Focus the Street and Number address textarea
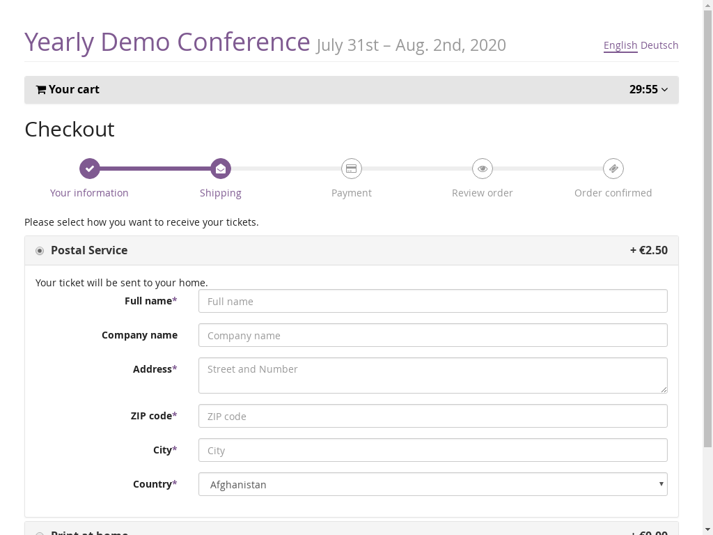The image size is (713, 535). click(x=432, y=375)
